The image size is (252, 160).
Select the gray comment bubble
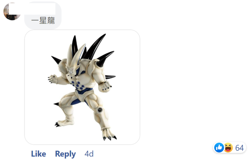coord(43,16)
